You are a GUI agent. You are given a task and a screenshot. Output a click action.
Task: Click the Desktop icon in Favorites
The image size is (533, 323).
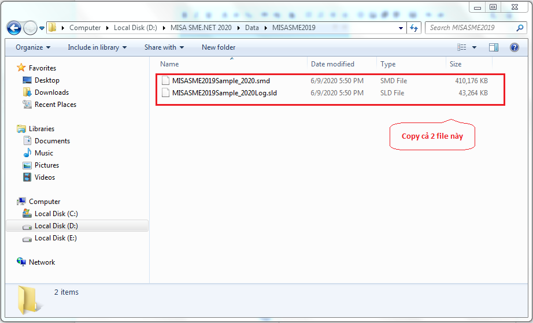coord(27,80)
